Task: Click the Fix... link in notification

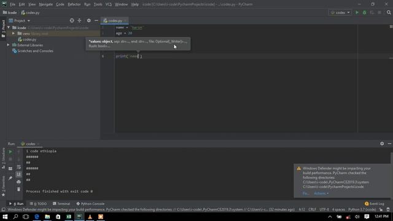Action: 305,193
